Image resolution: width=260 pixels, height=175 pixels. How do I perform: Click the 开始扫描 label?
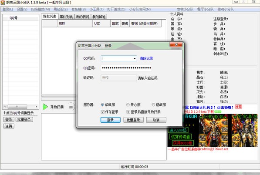click(57, 107)
